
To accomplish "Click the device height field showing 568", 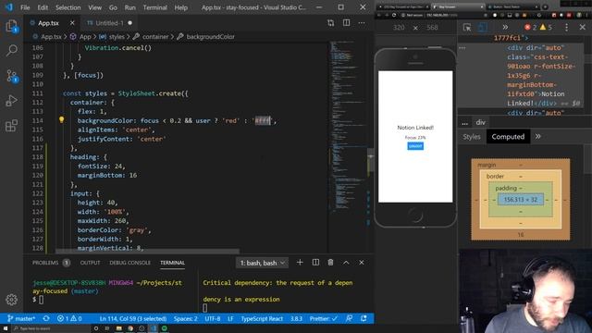I will (432, 28).
